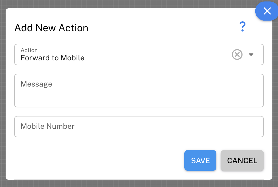Click the dropdown caret beside Forward to Mobile
Viewport: 278px width, 187px height.
251,54
